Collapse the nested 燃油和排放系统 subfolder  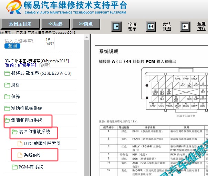tap(34, 132)
